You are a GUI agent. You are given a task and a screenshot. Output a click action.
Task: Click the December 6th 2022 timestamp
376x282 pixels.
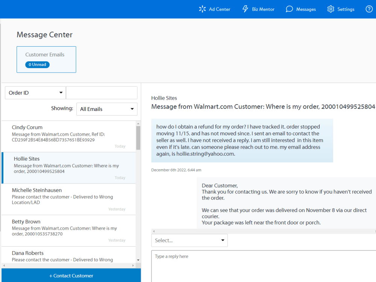(176, 170)
